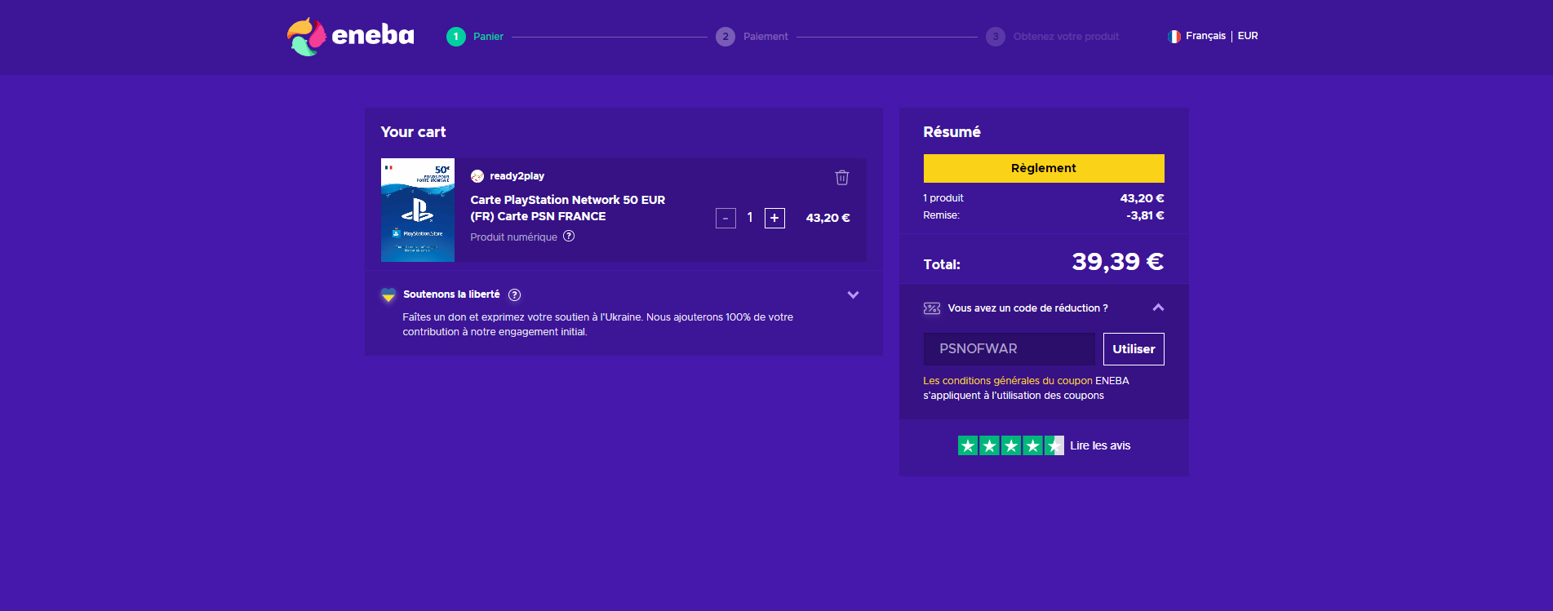This screenshot has height=611, width=1553.
Task: Click the ready2play seller icon
Action: 477,176
